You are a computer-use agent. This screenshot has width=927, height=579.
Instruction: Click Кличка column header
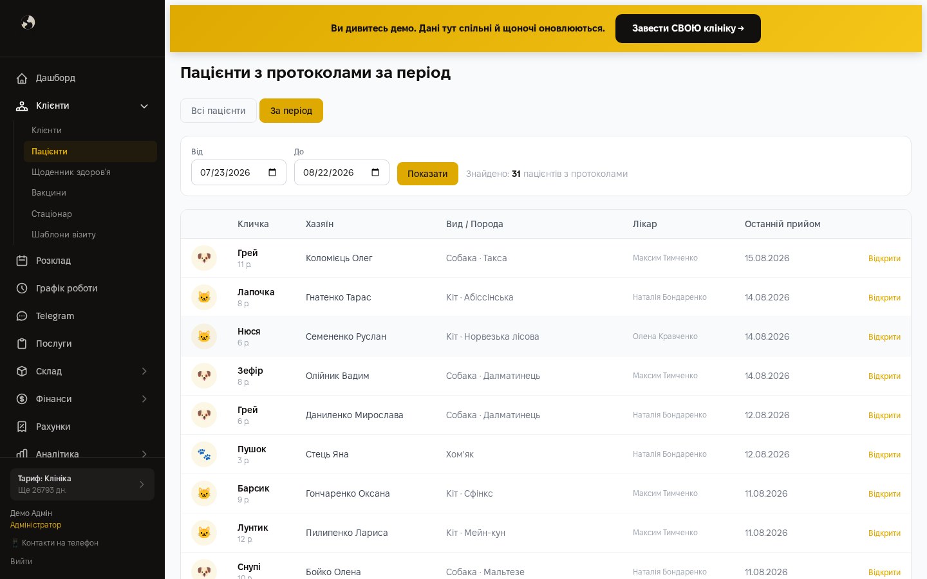pyautogui.click(x=253, y=224)
